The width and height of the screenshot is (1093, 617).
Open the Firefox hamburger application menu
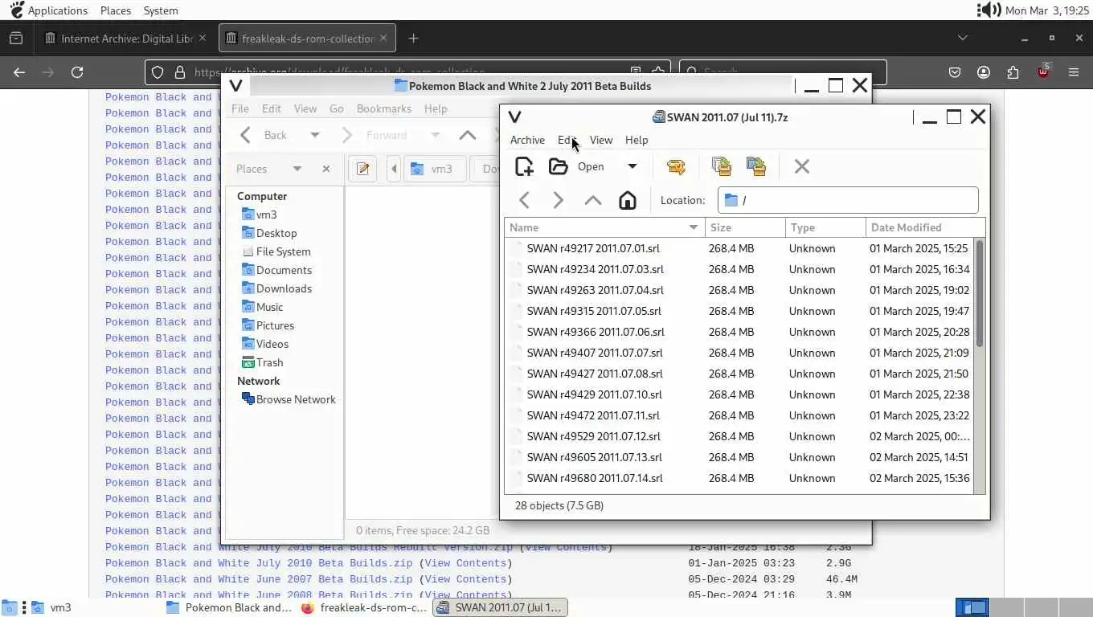[x=1073, y=72]
